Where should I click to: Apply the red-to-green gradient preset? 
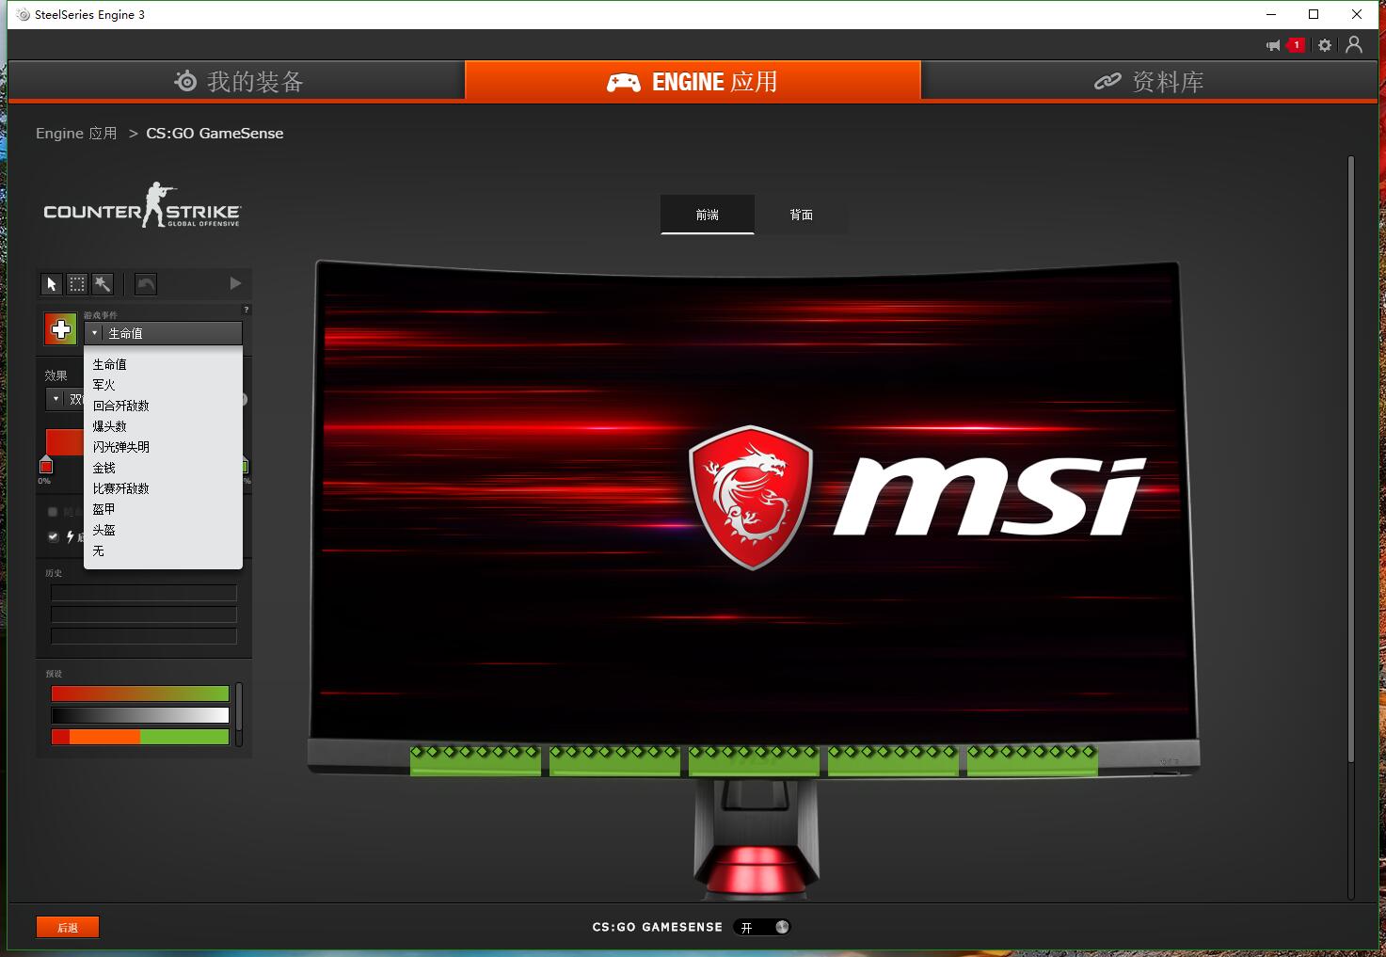pos(140,694)
